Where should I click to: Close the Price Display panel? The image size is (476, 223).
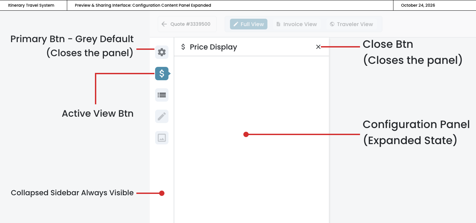click(x=318, y=47)
